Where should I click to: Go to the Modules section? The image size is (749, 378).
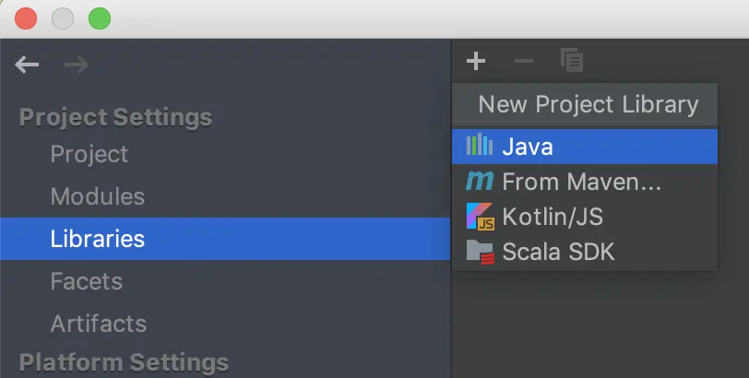[x=98, y=196]
